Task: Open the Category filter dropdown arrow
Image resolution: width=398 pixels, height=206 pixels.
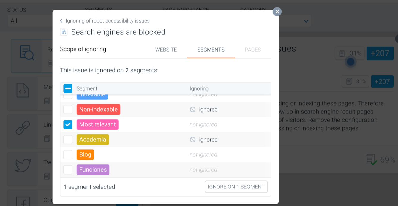Action: (x=306, y=21)
